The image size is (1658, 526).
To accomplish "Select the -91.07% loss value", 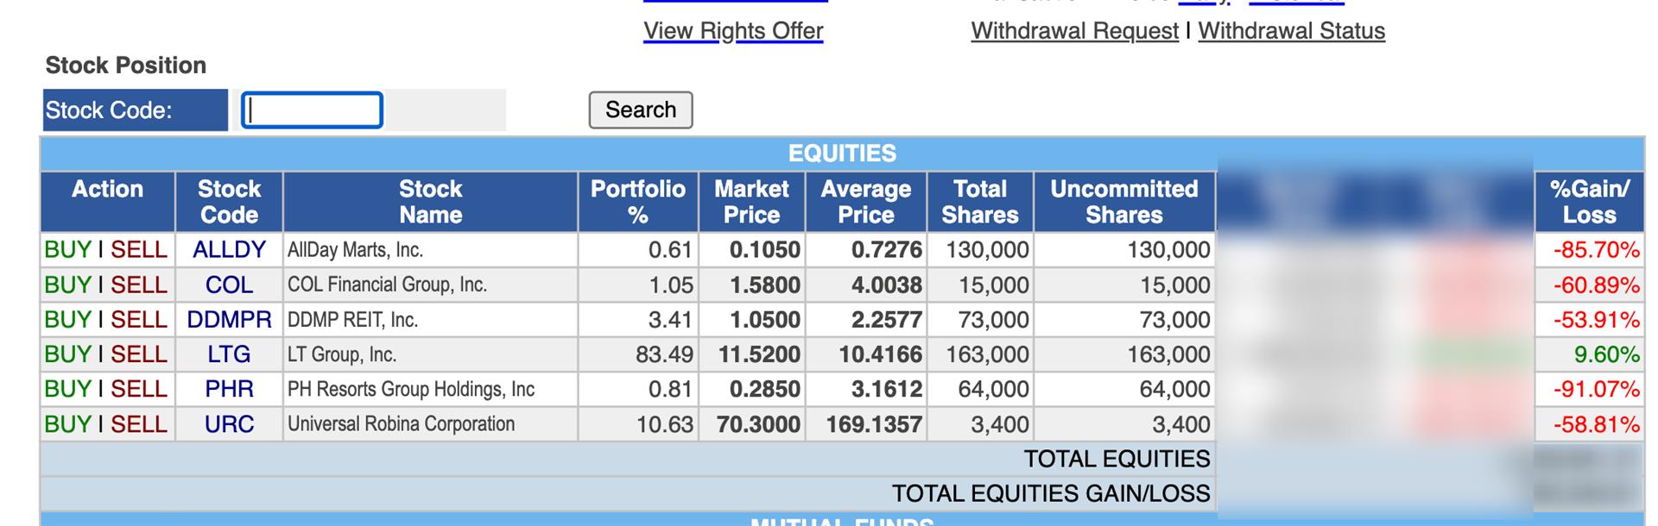I will coord(1596,389).
